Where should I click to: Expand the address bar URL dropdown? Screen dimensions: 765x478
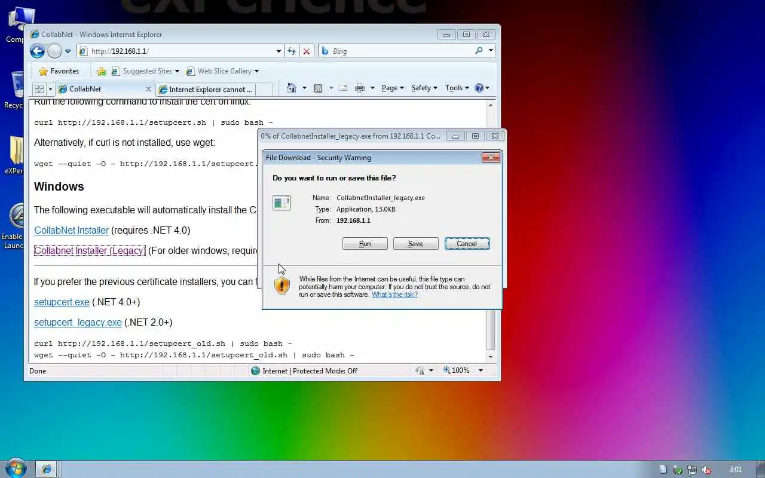[279, 51]
